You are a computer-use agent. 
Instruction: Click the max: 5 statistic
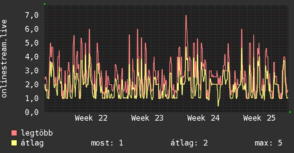click(269, 143)
